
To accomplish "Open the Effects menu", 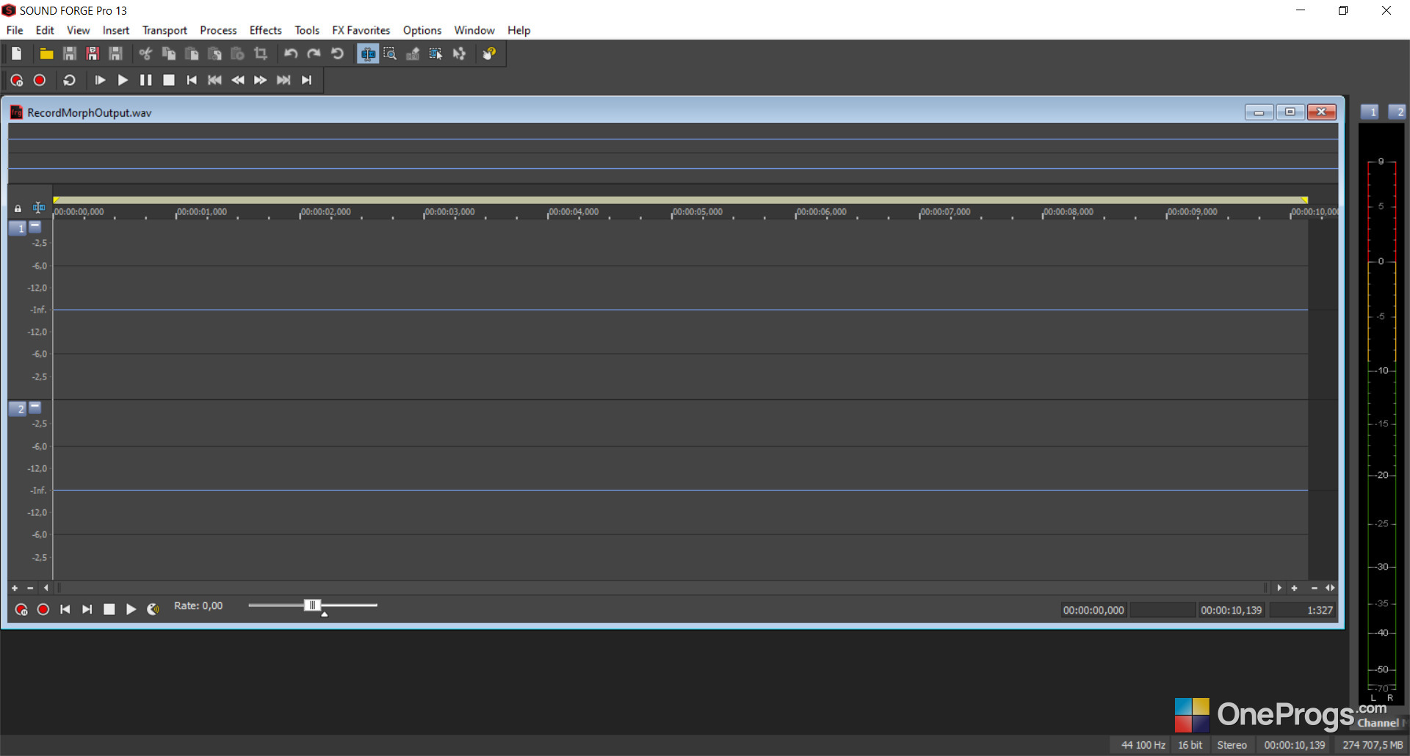I will point(265,30).
